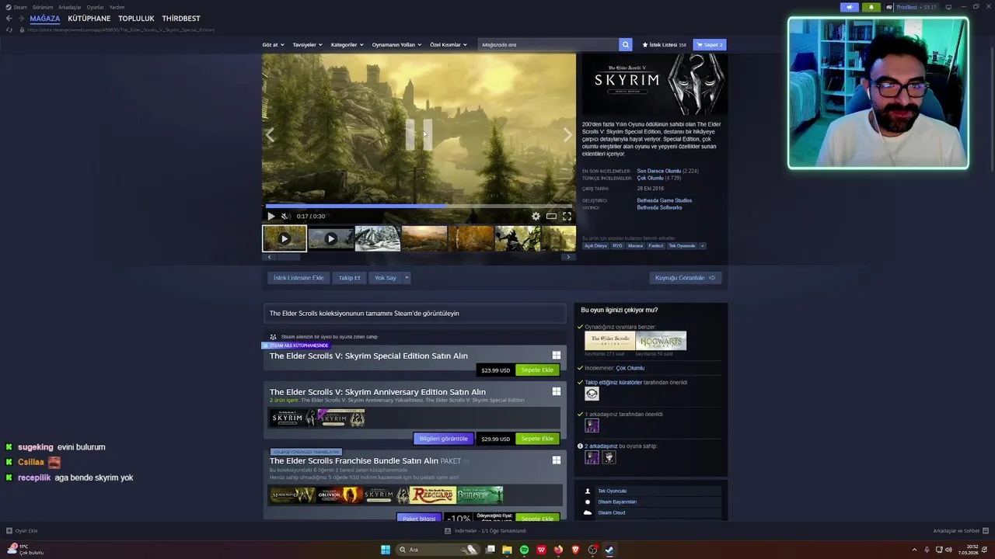Click the plus button after tags
Screen dimensions: 995x559
coord(702,246)
